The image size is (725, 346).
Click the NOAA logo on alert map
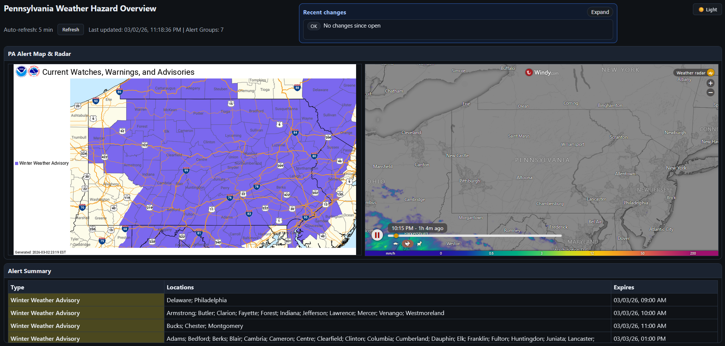22,71
